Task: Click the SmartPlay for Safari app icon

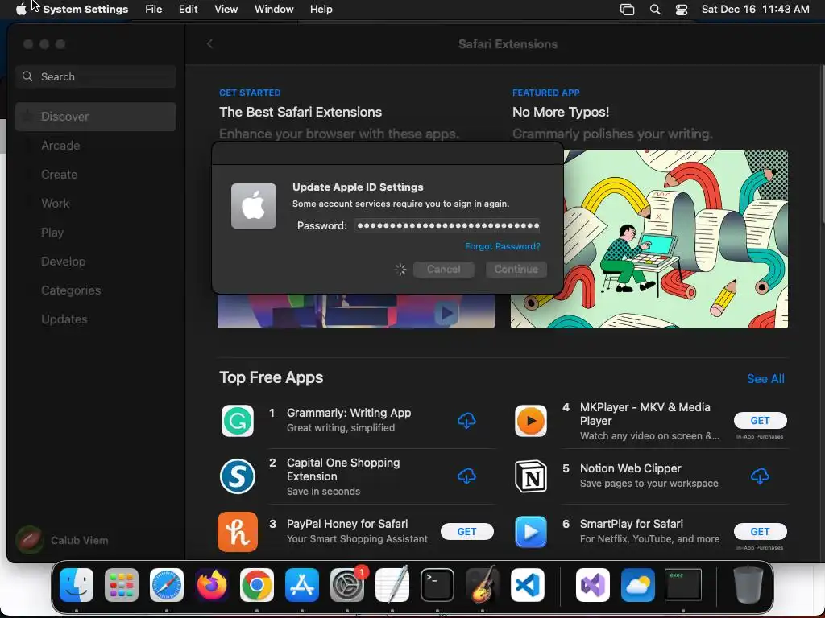Action: click(x=530, y=532)
